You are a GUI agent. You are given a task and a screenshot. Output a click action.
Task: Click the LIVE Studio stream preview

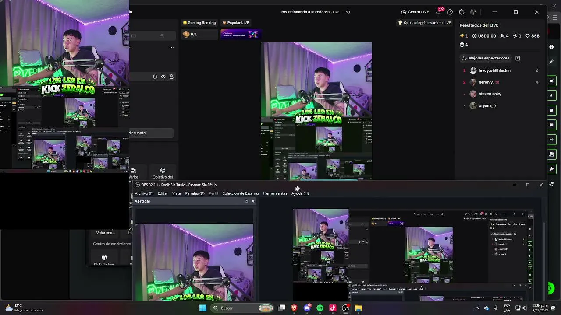(x=316, y=111)
